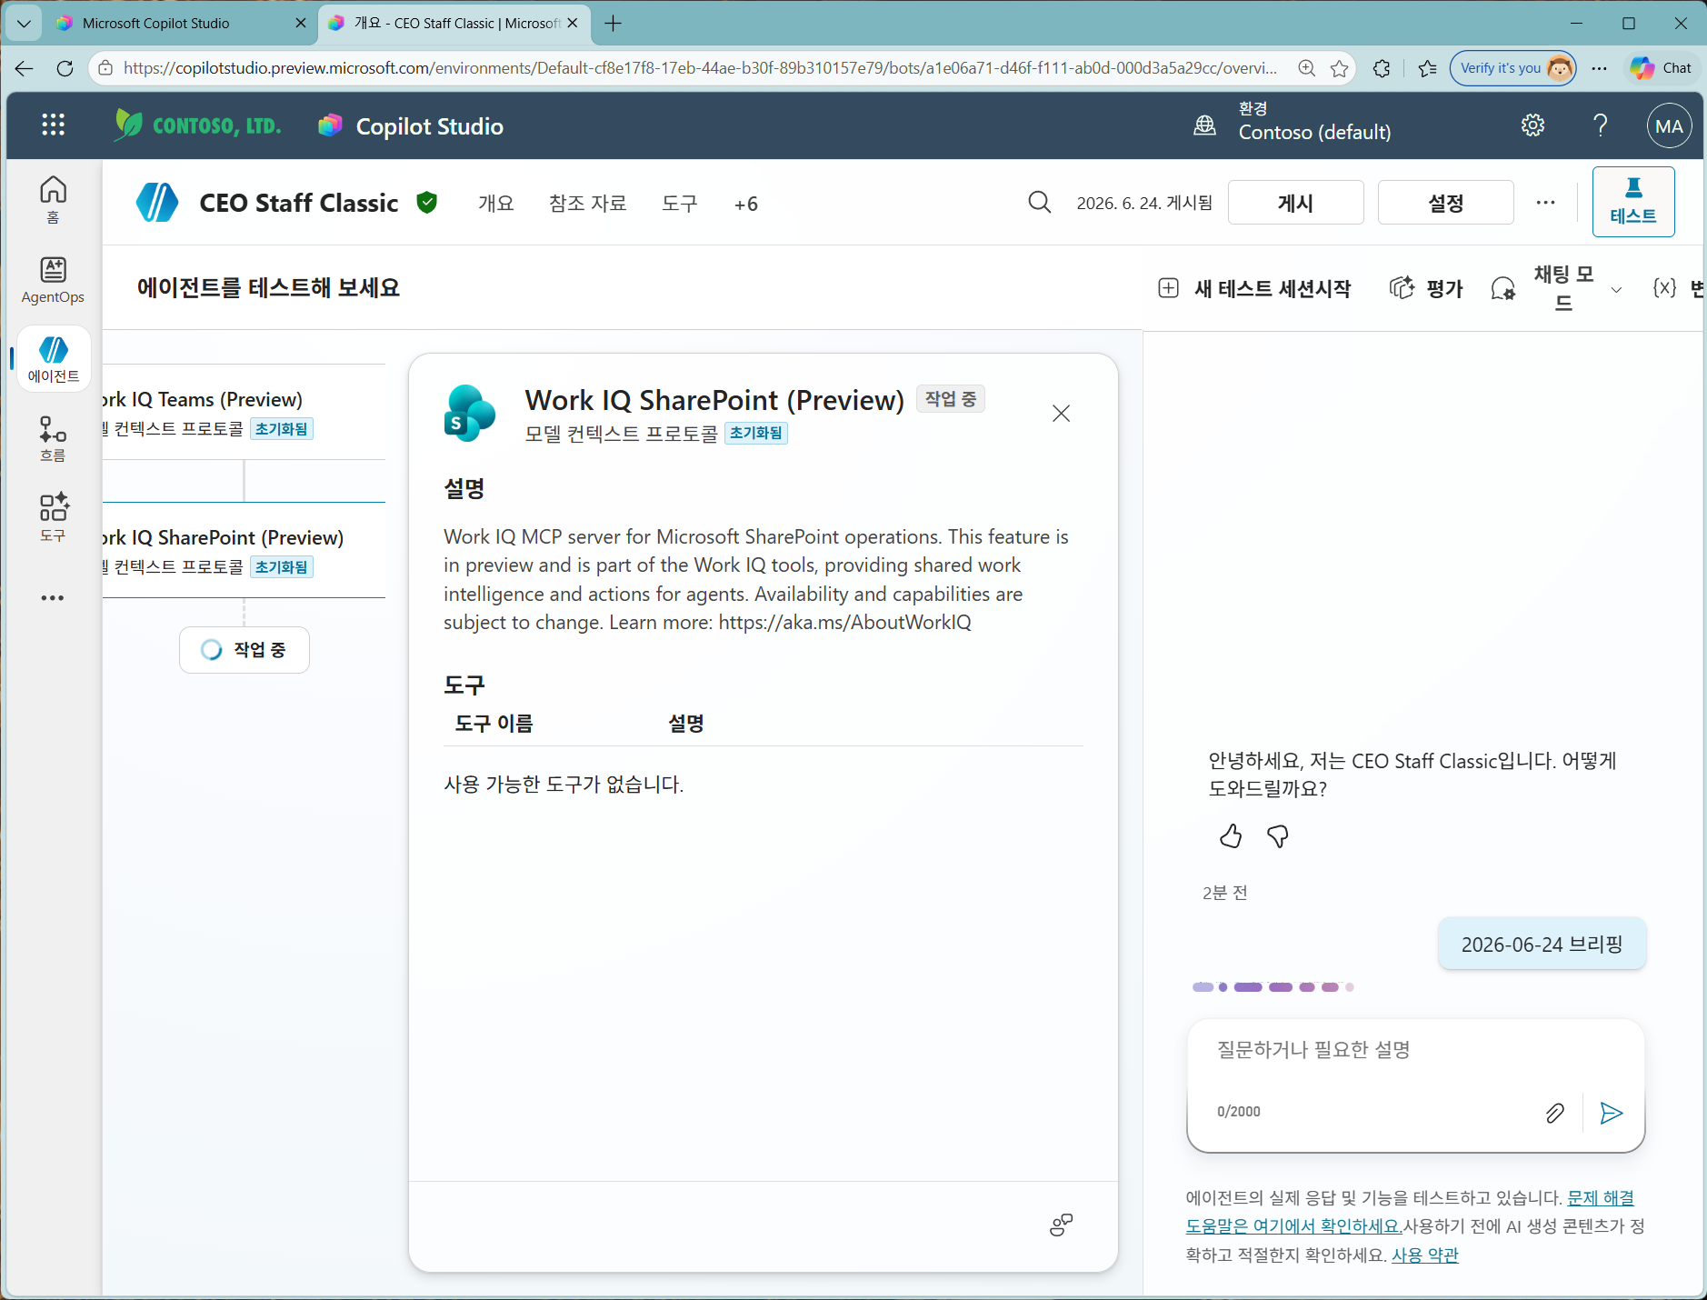Search within the agent

click(x=1040, y=202)
